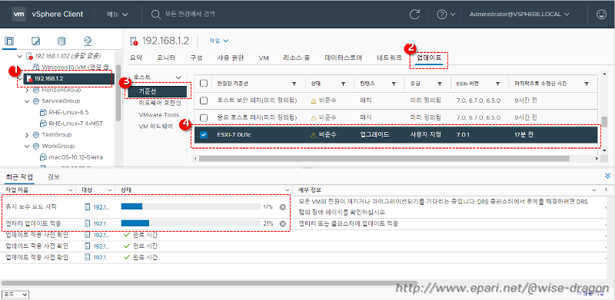
Task: Filter the last modified time column
Action: [x=587, y=84]
